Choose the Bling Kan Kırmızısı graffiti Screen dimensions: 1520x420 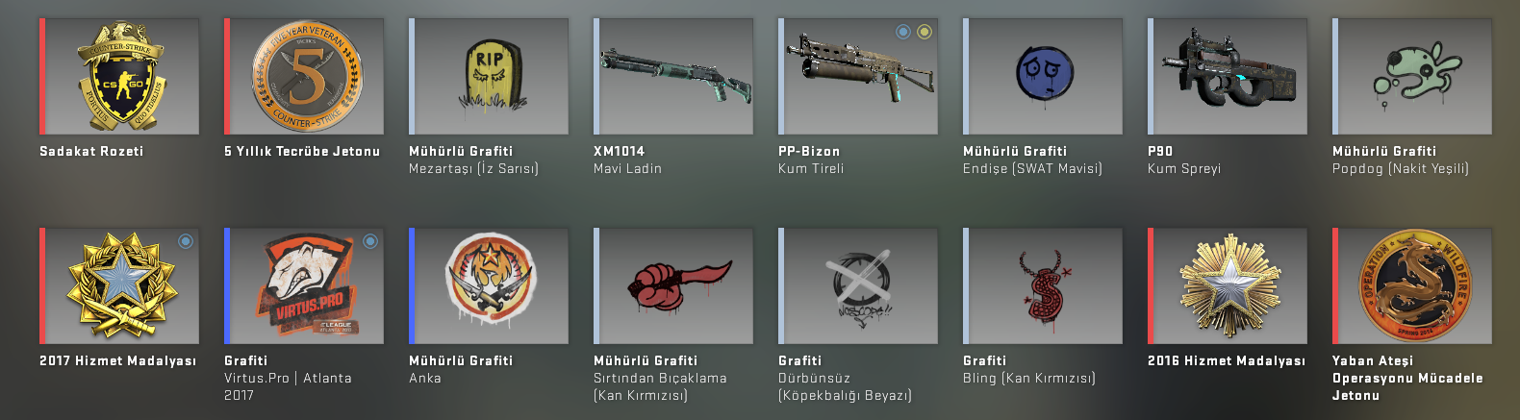[1043, 286]
